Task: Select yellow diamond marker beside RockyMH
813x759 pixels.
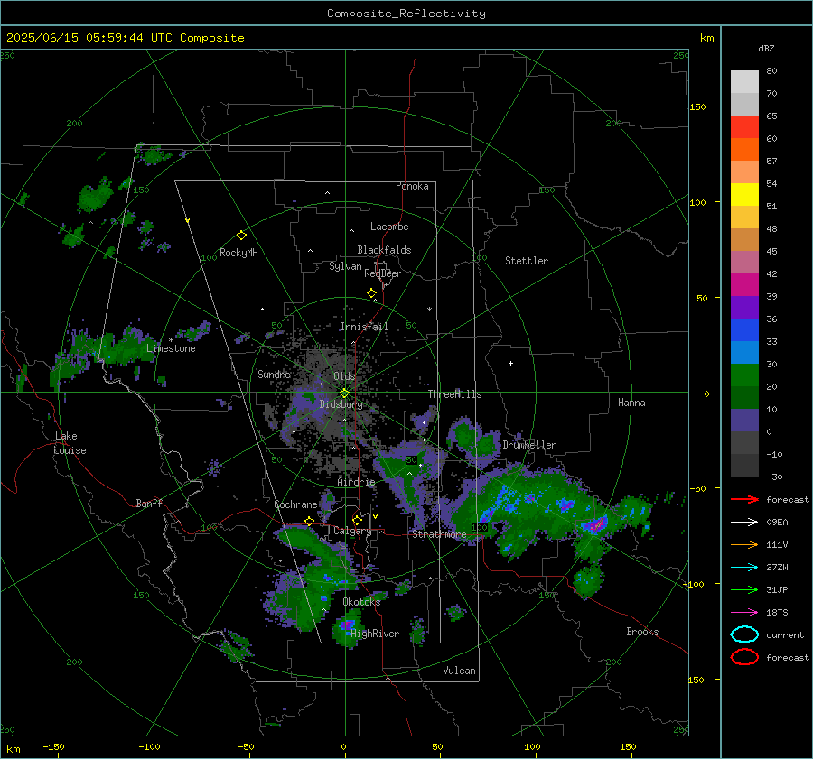Action: pos(241,236)
